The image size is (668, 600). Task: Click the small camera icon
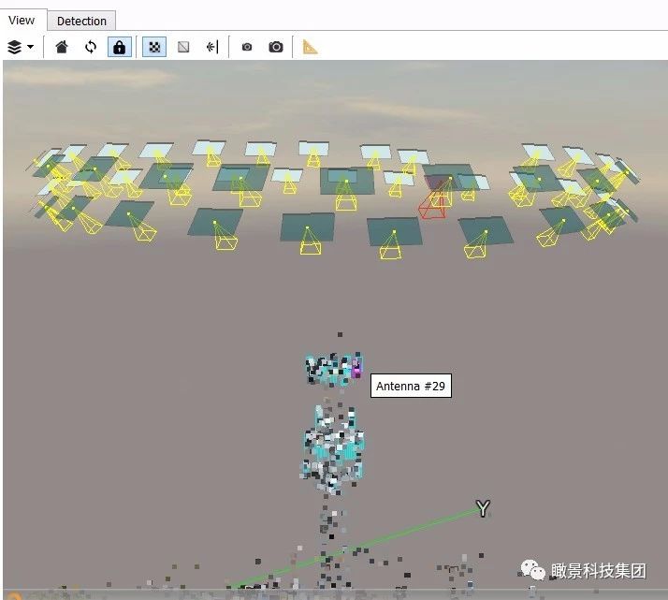click(247, 47)
